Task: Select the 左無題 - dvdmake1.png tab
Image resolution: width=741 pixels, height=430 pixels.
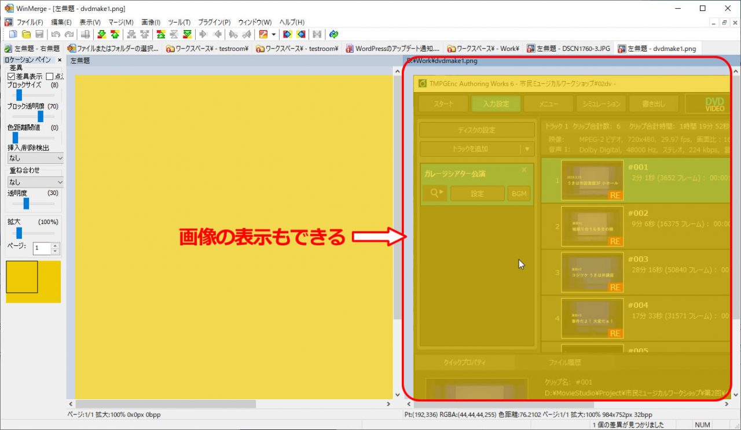Action: pos(657,49)
